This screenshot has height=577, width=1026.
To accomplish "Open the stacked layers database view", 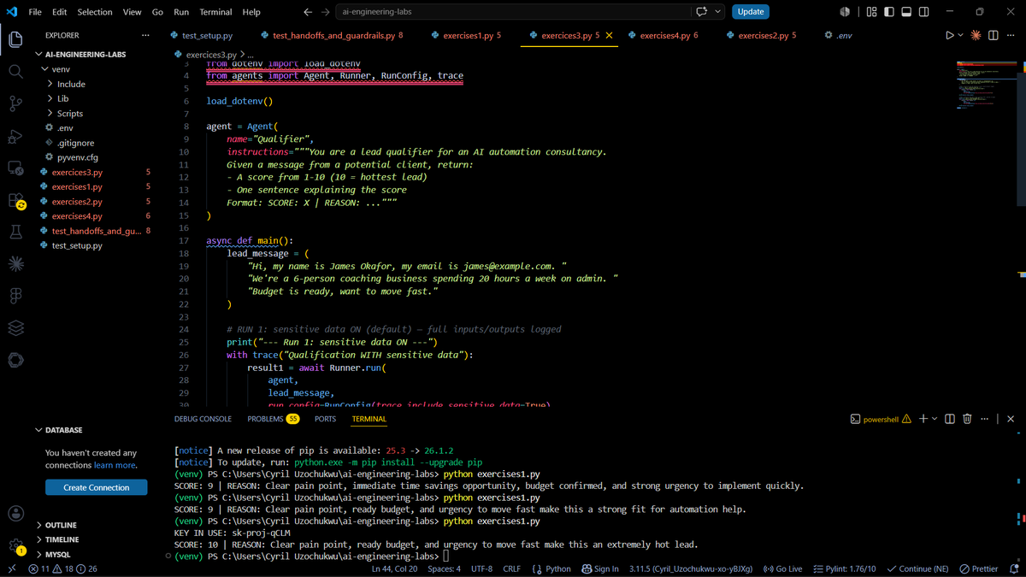I will 15,328.
